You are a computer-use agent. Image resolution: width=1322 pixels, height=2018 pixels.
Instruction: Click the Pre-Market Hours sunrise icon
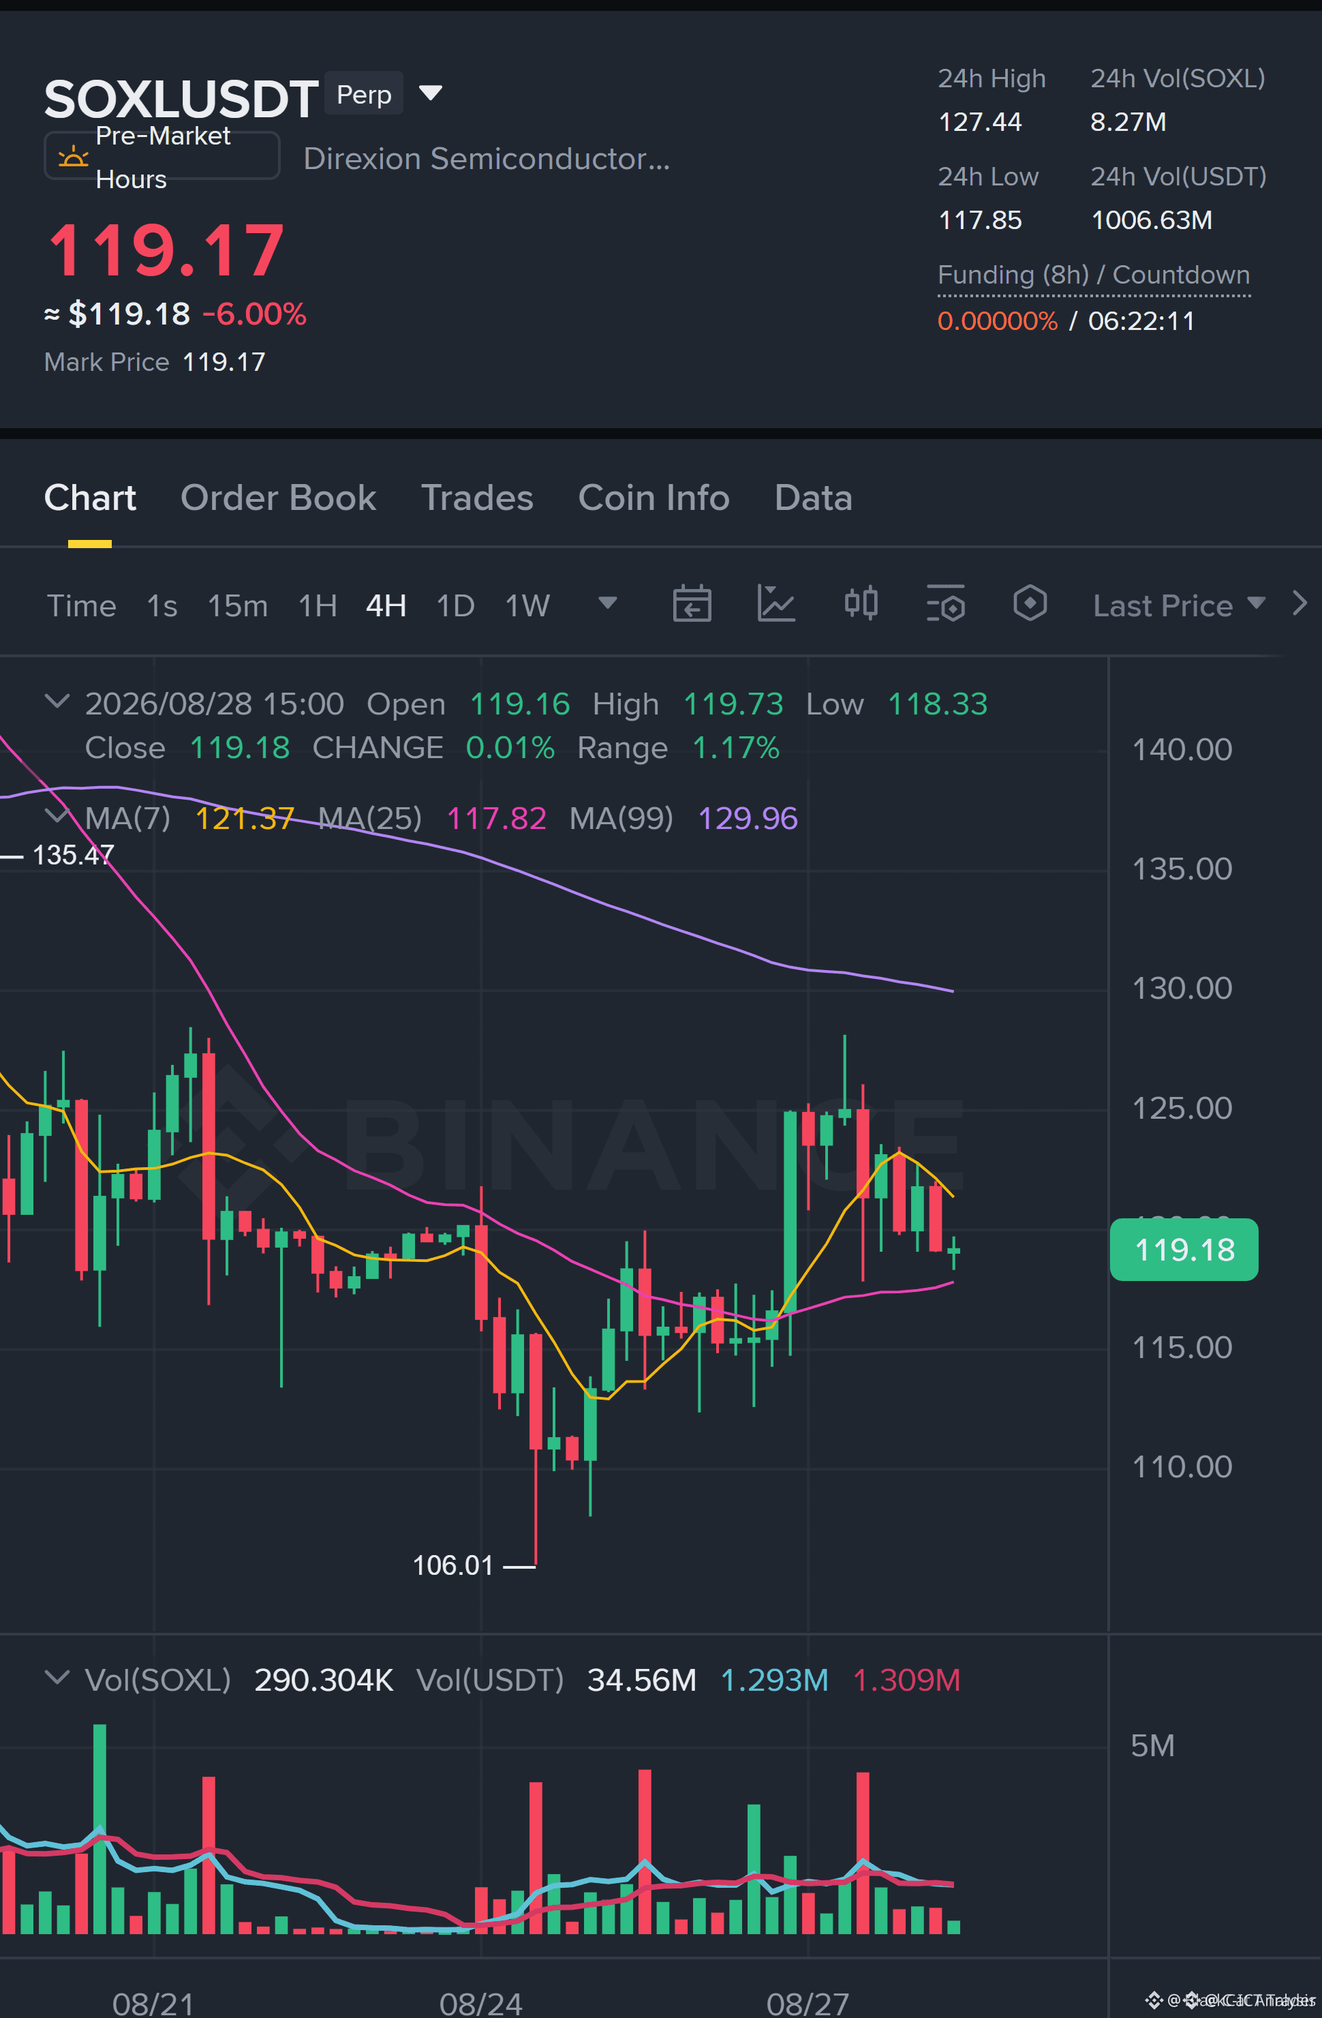click(73, 157)
